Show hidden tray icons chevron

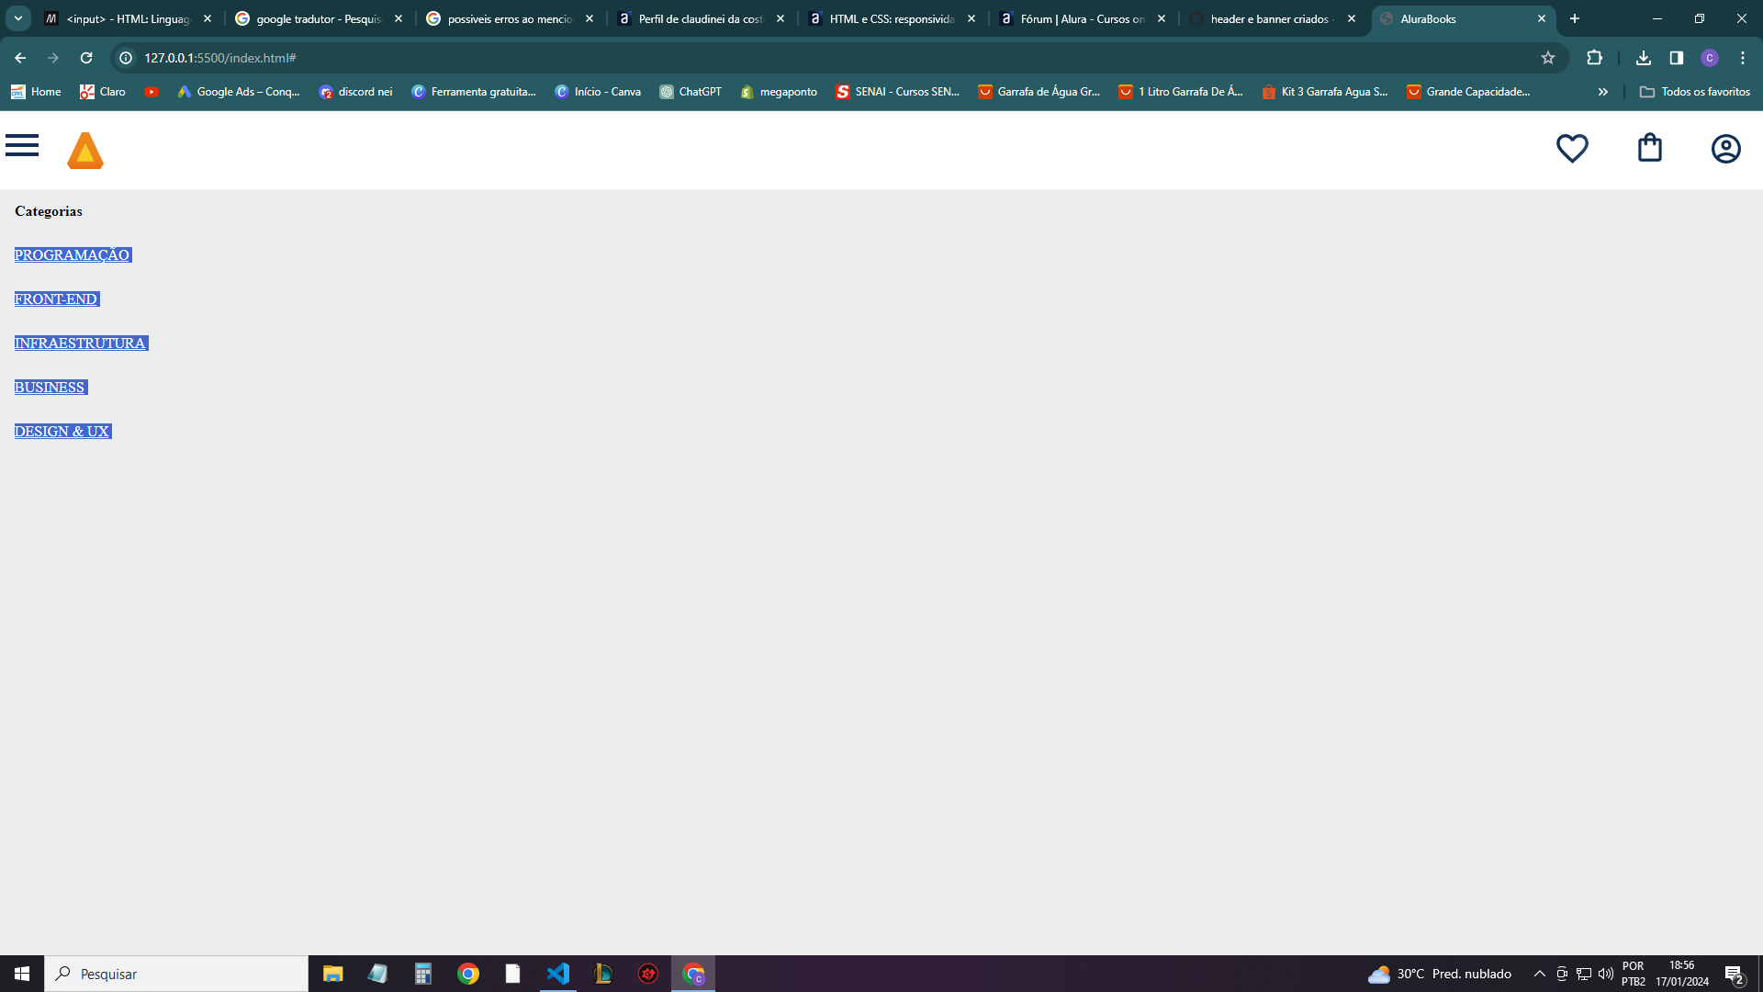pos(1540,974)
